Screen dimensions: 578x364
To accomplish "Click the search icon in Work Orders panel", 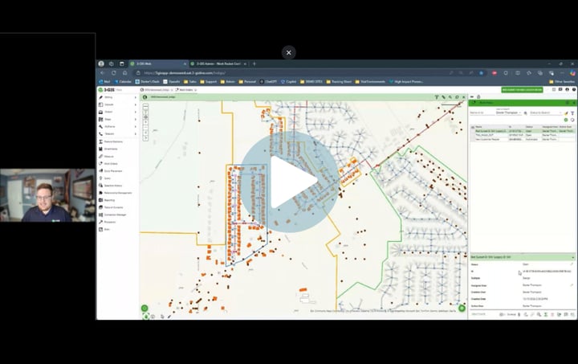I will pos(526,112).
